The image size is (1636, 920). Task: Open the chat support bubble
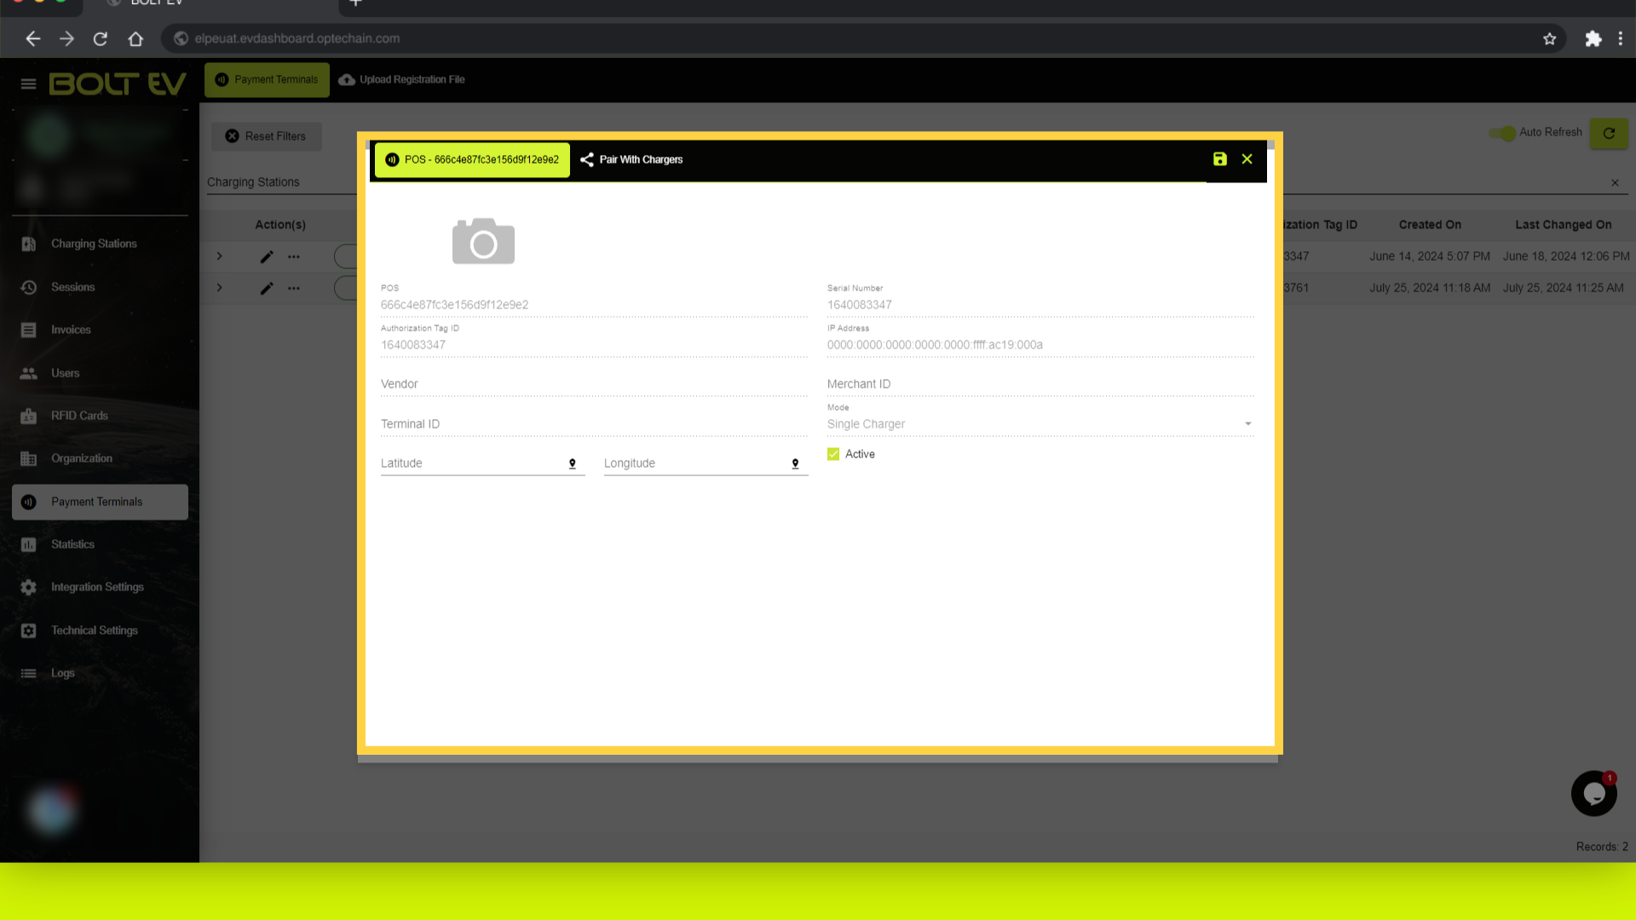click(x=1593, y=794)
